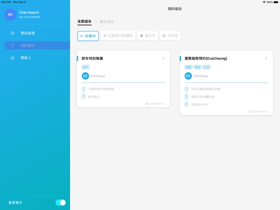Click the Chan Naomi user name
Viewport: 280px width, 210px height.
(x=29, y=12)
